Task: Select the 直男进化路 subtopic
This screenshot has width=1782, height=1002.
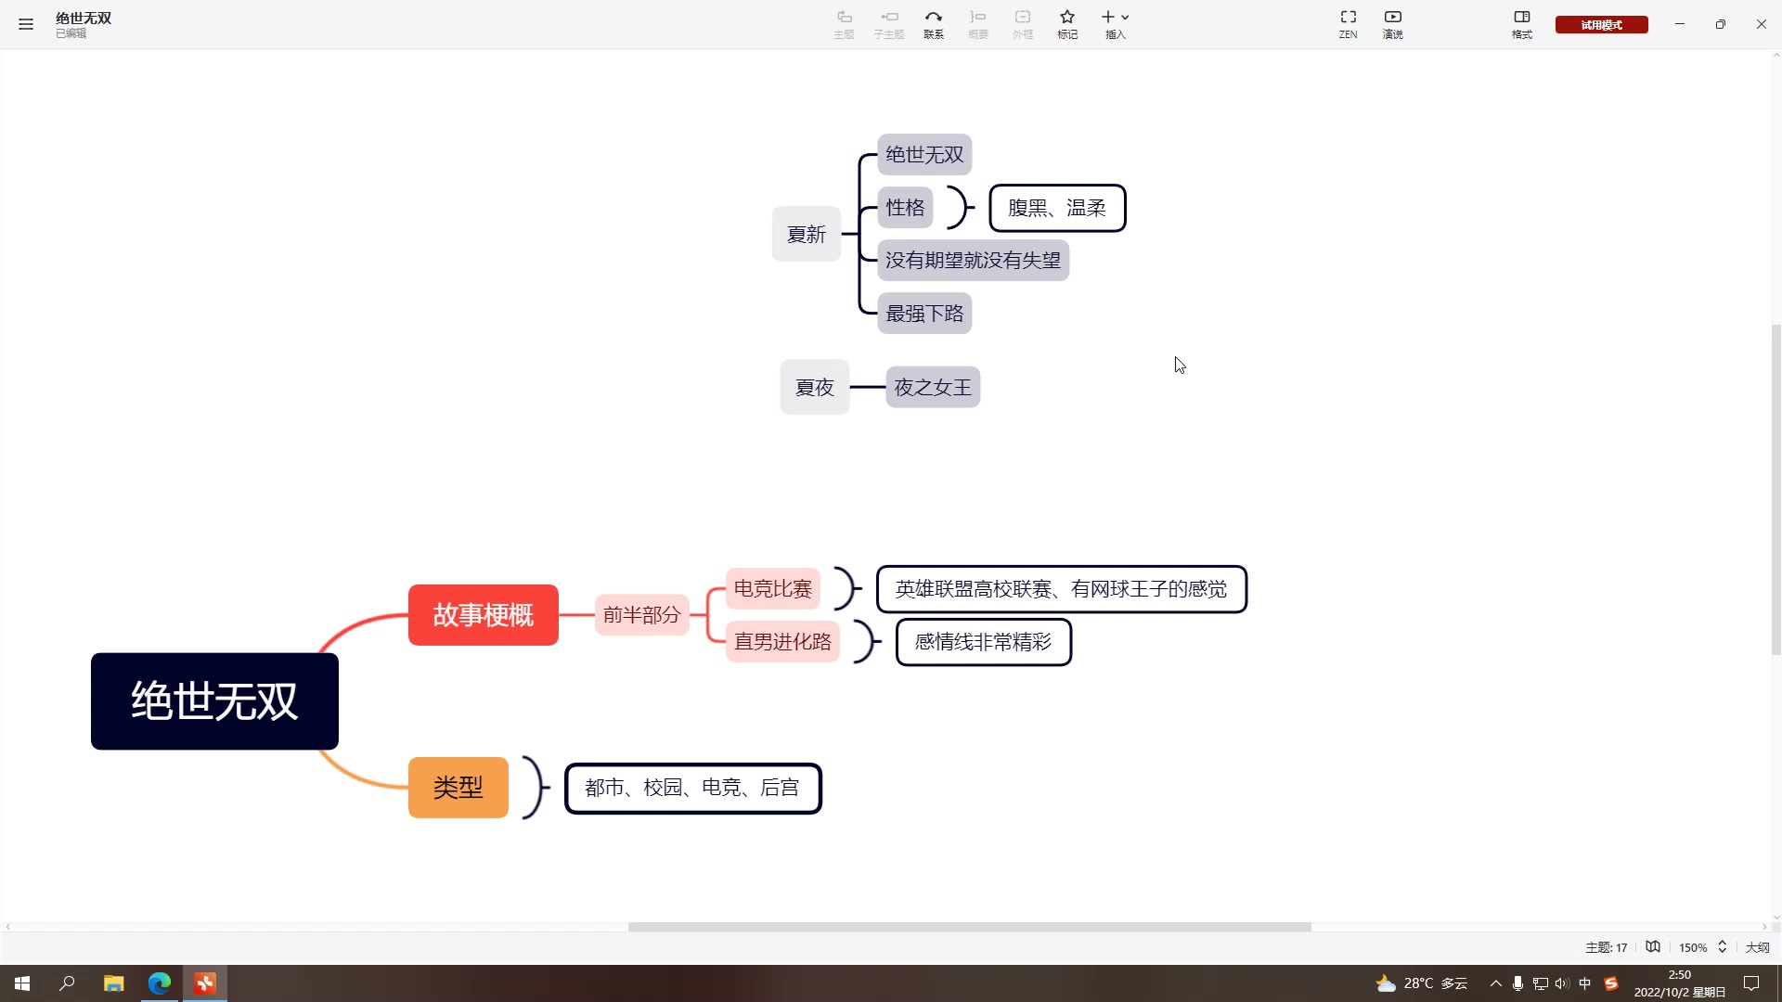Action: [782, 642]
